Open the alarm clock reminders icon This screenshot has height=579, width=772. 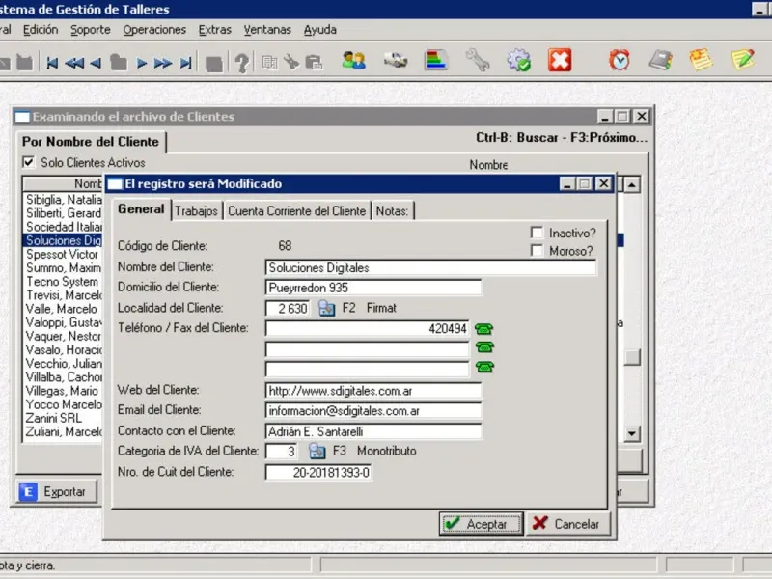pyautogui.click(x=619, y=60)
